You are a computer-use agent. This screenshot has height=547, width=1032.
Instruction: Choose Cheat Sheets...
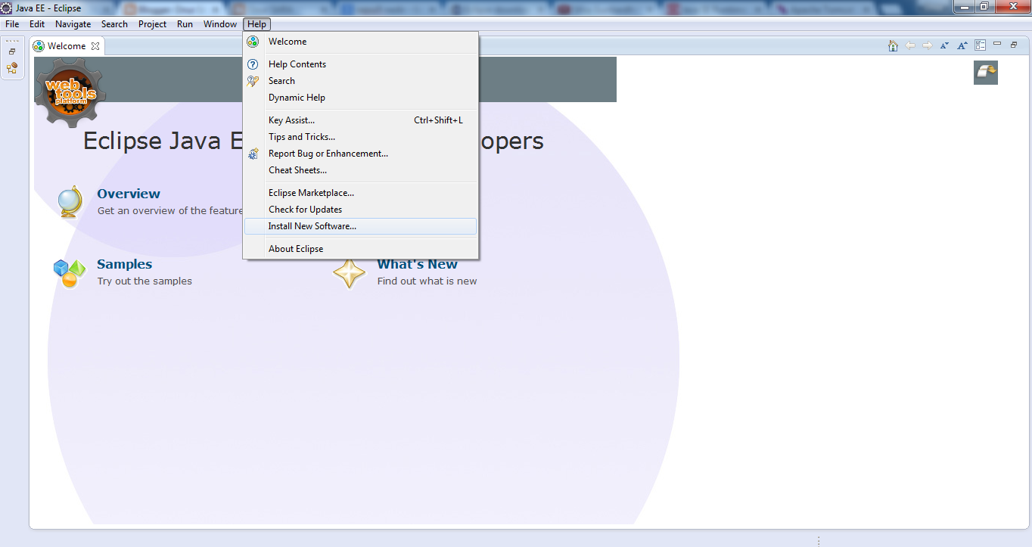tap(361, 170)
